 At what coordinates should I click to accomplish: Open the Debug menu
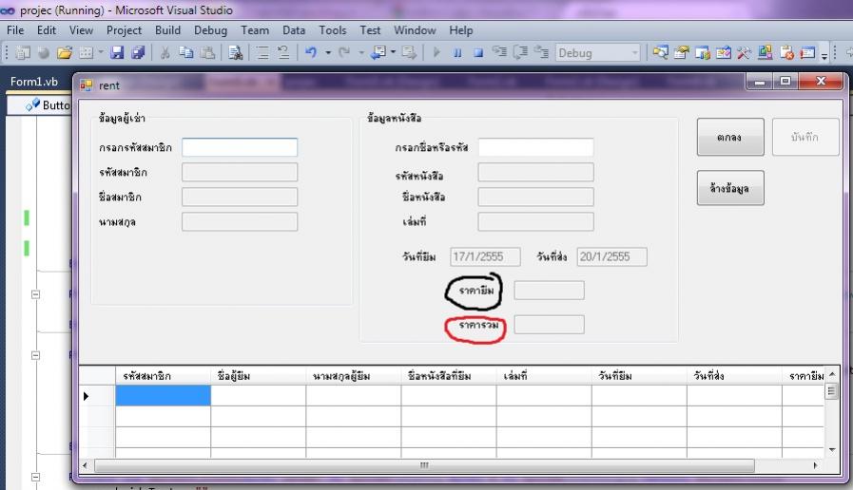click(x=210, y=30)
